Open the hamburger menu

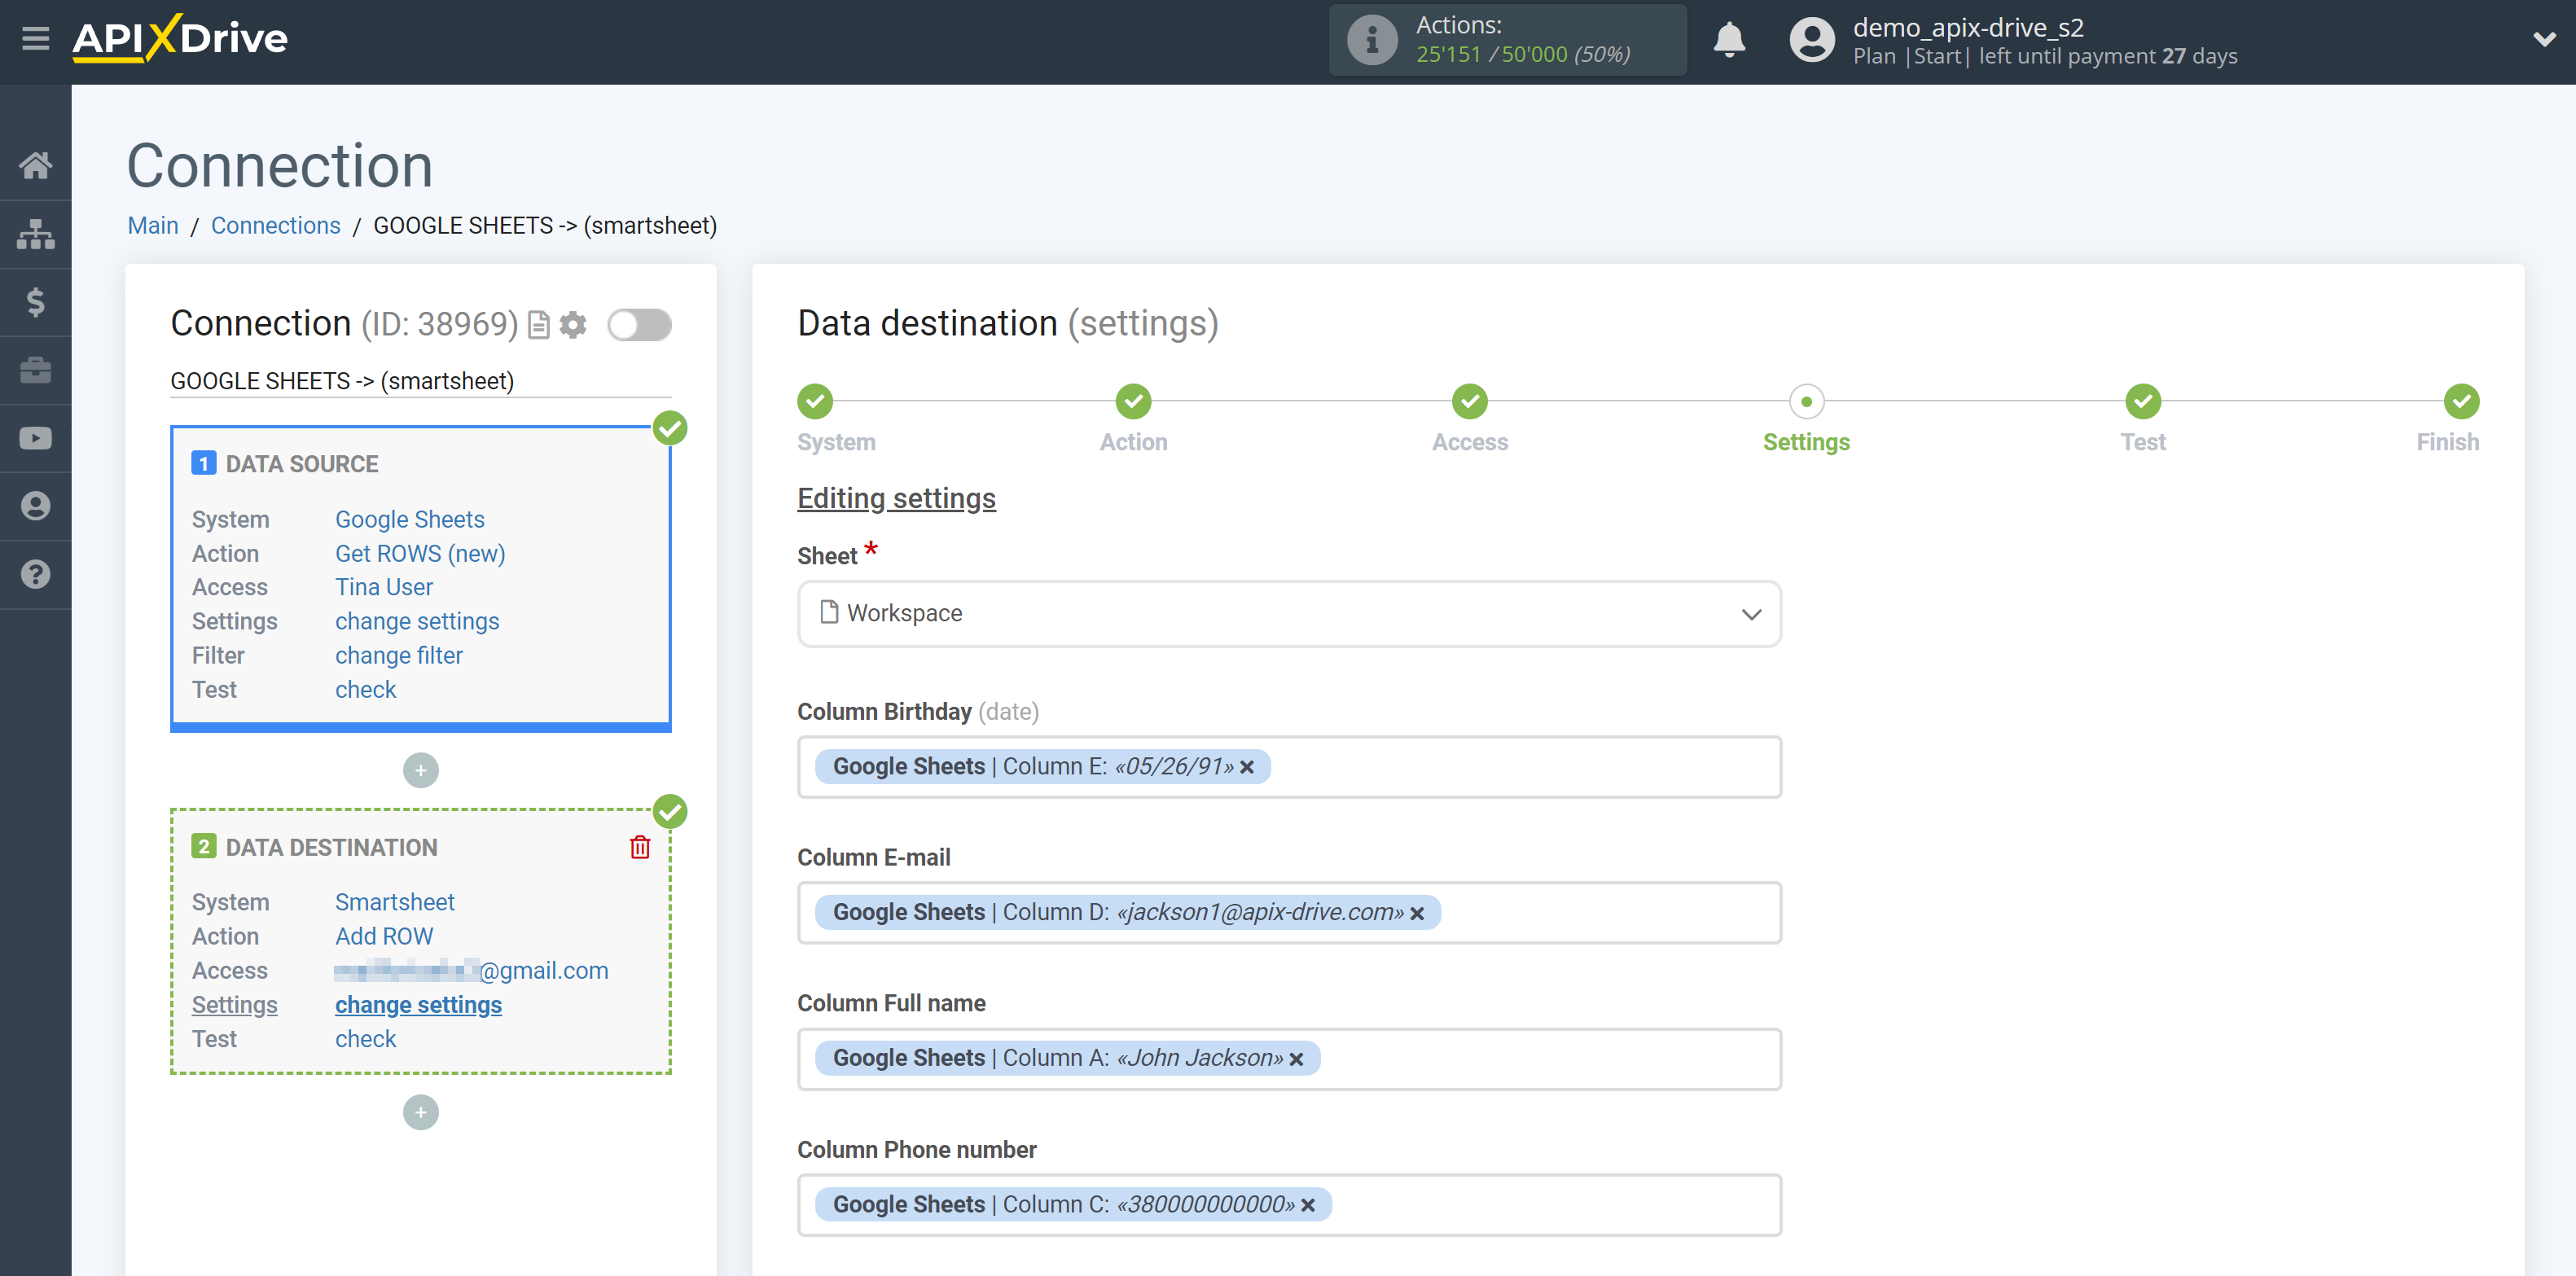pyautogui.click(x=35, y=39)
